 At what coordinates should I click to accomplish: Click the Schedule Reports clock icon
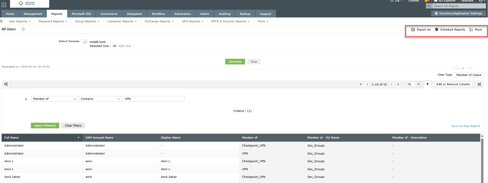click(437, 30)
